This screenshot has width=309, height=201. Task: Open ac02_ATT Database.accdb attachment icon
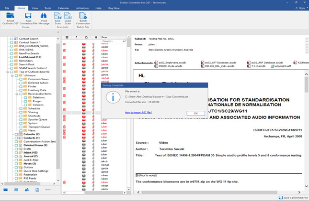pyautogui.click(x=202, y=63)
